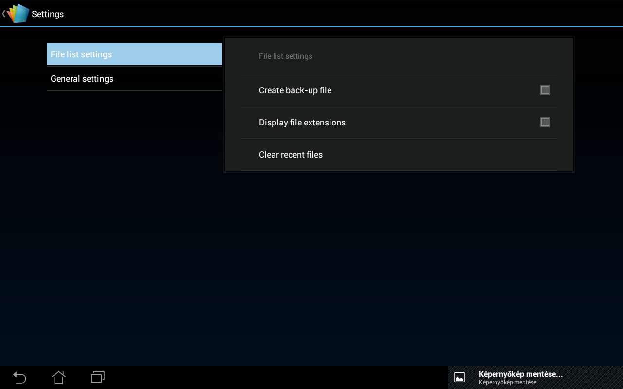Open the Képernyőkép mentése notification
The image size is (623, 389).
[x=535, y=377]
